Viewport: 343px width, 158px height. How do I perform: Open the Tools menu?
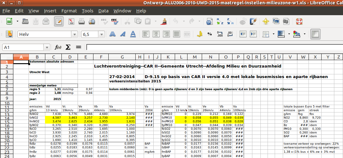[x=88, y=11]
